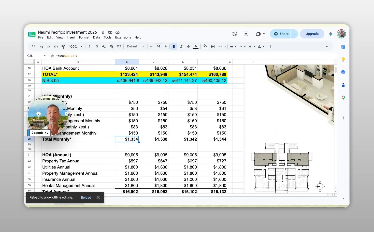Open the zoom 100% dropdown

click(76, 47)
